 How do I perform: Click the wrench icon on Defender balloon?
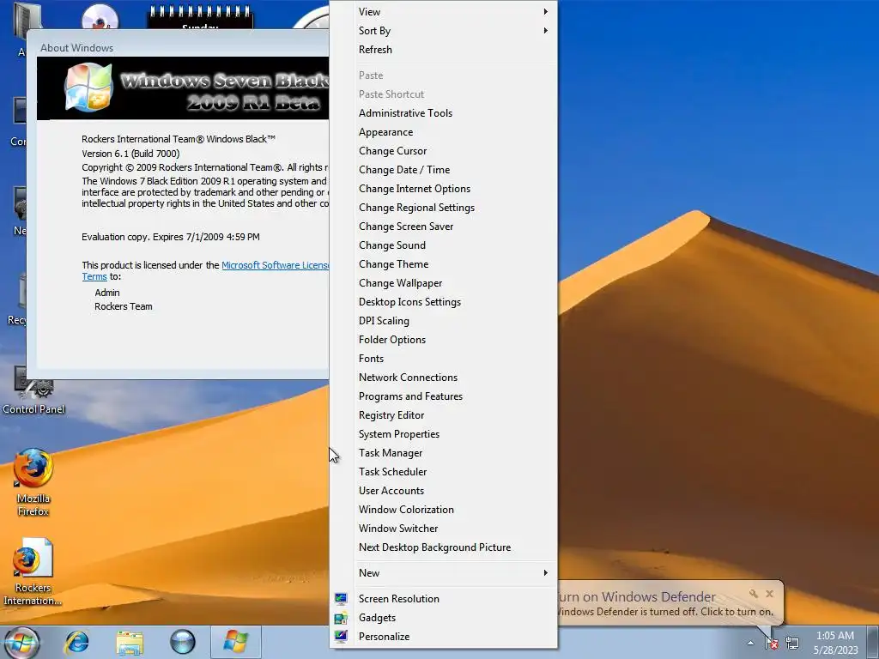coord(754,594)
